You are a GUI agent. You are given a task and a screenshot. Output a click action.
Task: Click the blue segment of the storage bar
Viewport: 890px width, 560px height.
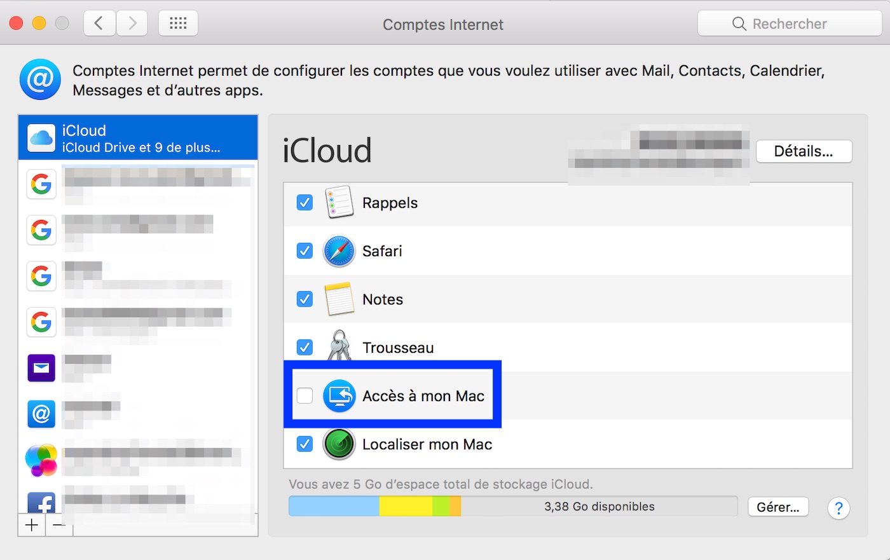(334, 506)
